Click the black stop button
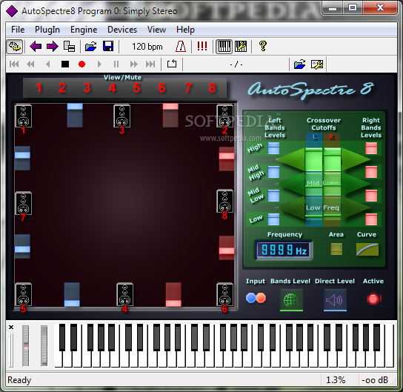The width and height of the screenshot is (403, 392). click(65, 64)
